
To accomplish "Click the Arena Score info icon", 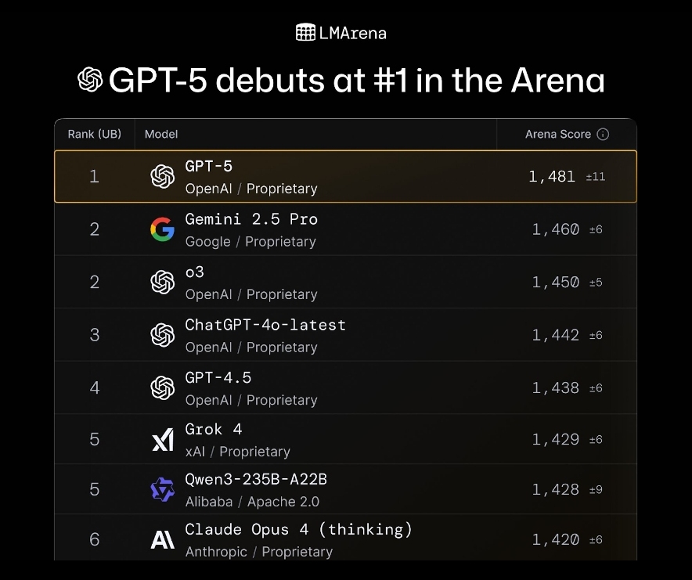I will pyautogui.click(x=603, y=134).
